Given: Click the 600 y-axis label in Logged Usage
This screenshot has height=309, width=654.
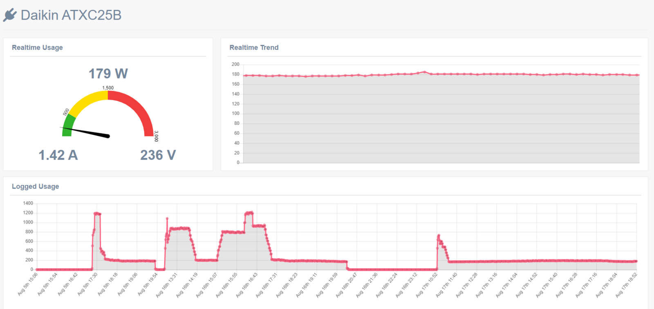Looking at the screenshot, I should coord(29,241).
